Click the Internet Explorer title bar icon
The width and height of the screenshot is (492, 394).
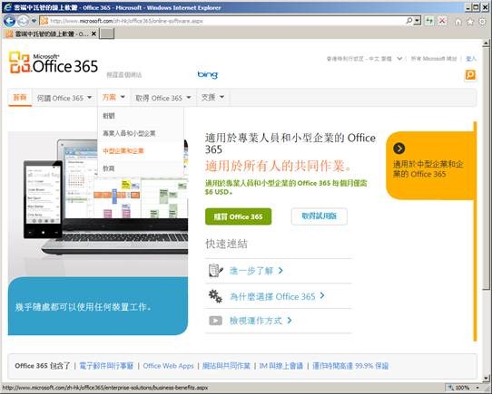tap(7, 7)
